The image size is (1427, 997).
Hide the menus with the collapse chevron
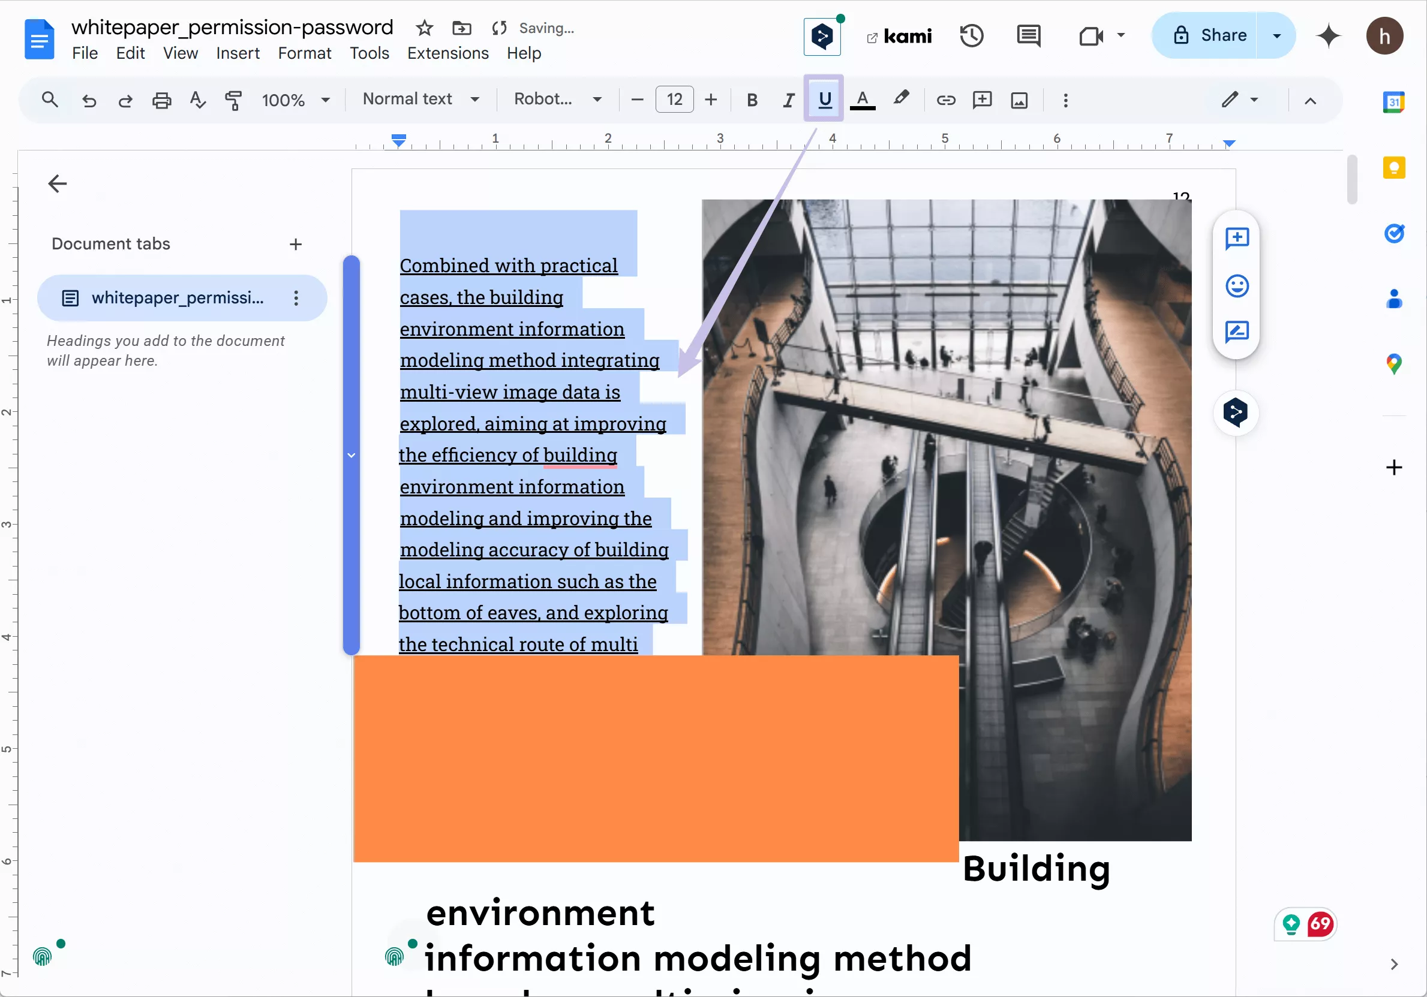click(1310, 101)
